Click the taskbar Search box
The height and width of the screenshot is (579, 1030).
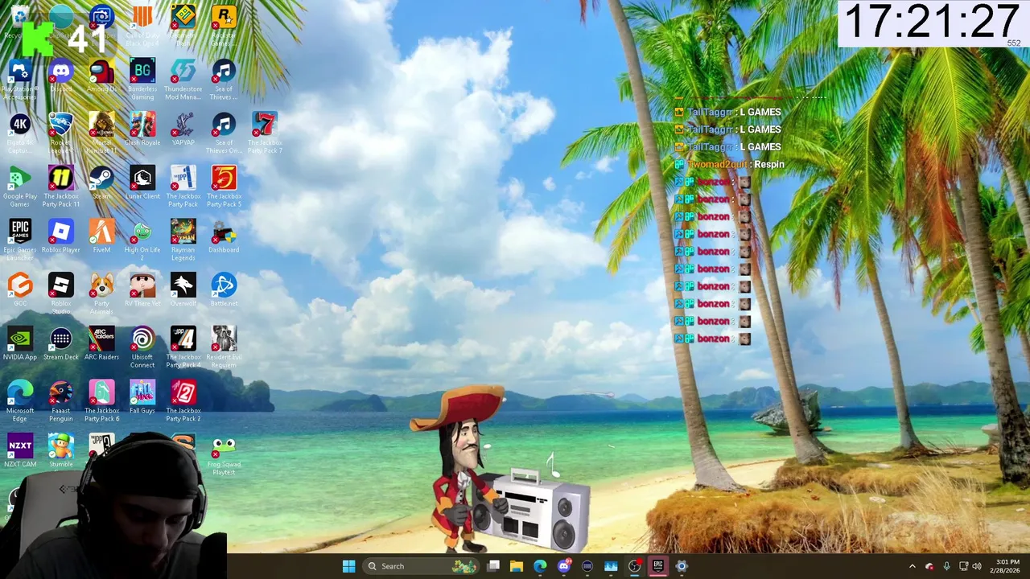(420, 566)
